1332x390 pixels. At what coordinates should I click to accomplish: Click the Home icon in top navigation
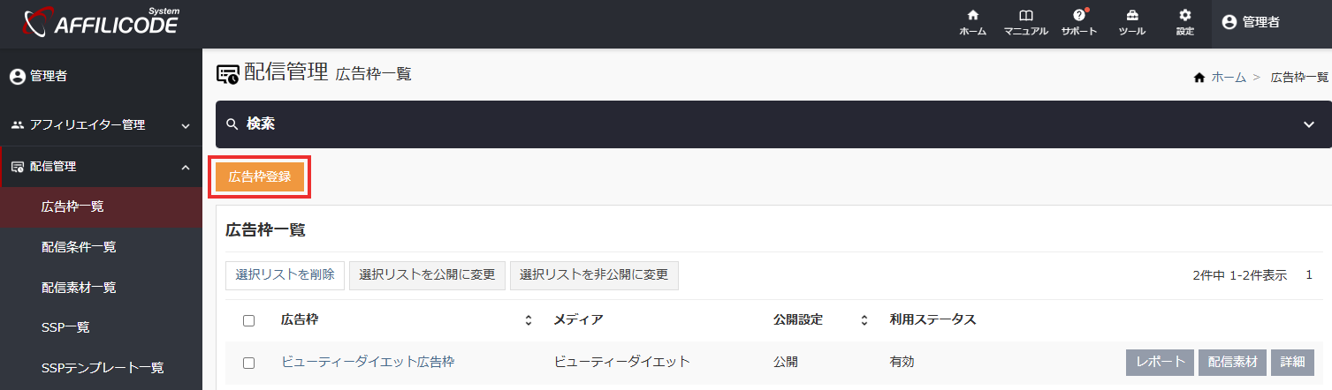(x=972, y=17)
